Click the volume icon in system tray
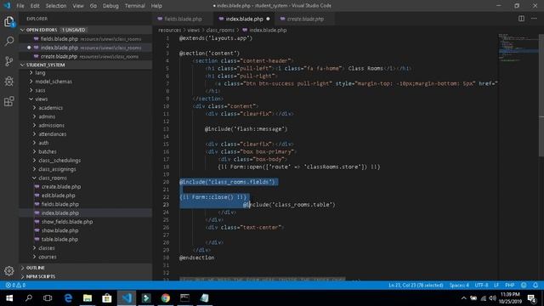This screenshot has width=544, height=306. click(x=492, y=298)
